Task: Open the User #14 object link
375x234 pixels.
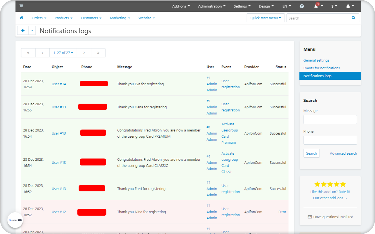Action: click(59, 84)
